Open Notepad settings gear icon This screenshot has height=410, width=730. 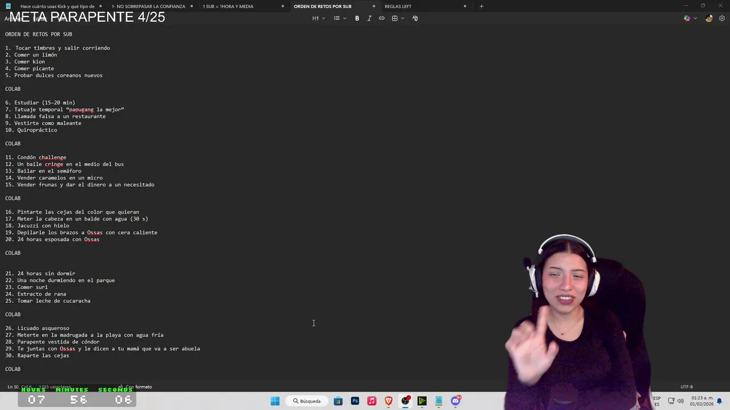pyautogui.click(x=722, y=18)
